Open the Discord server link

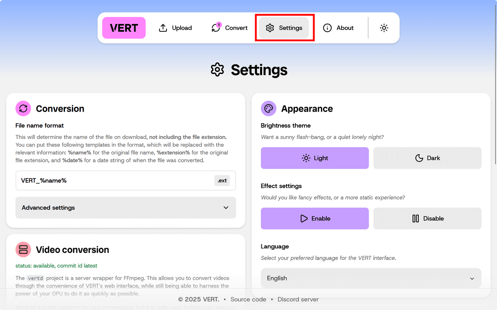pyautogui.click(x=298, y=299)
